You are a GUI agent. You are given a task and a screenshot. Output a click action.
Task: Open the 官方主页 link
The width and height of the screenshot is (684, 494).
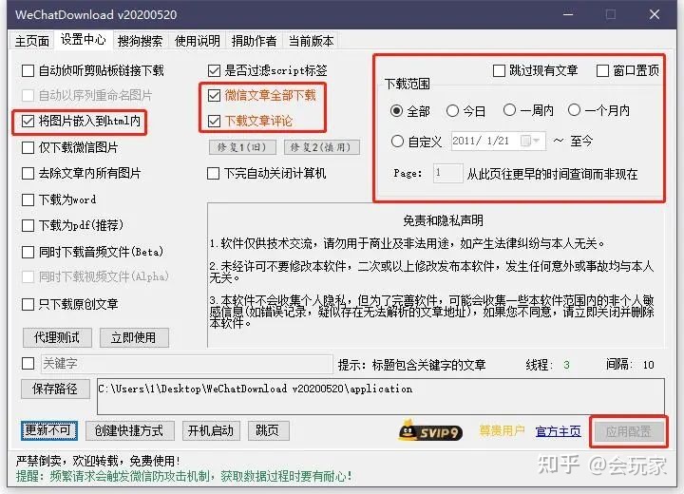[x=558, y=431]
